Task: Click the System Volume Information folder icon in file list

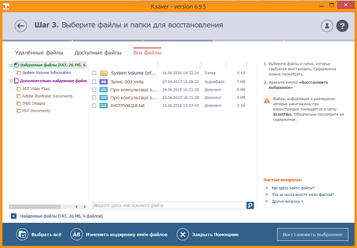Action: (104, 73)
